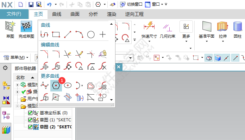Pick the Circle curve tool
245x140 pixels.
pyautogui.click(x=91, y=34)
